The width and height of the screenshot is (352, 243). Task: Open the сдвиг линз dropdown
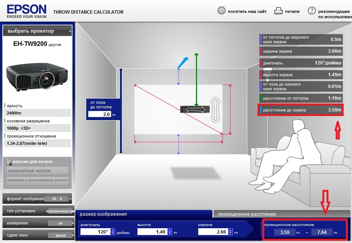click(x=38, y=235)
